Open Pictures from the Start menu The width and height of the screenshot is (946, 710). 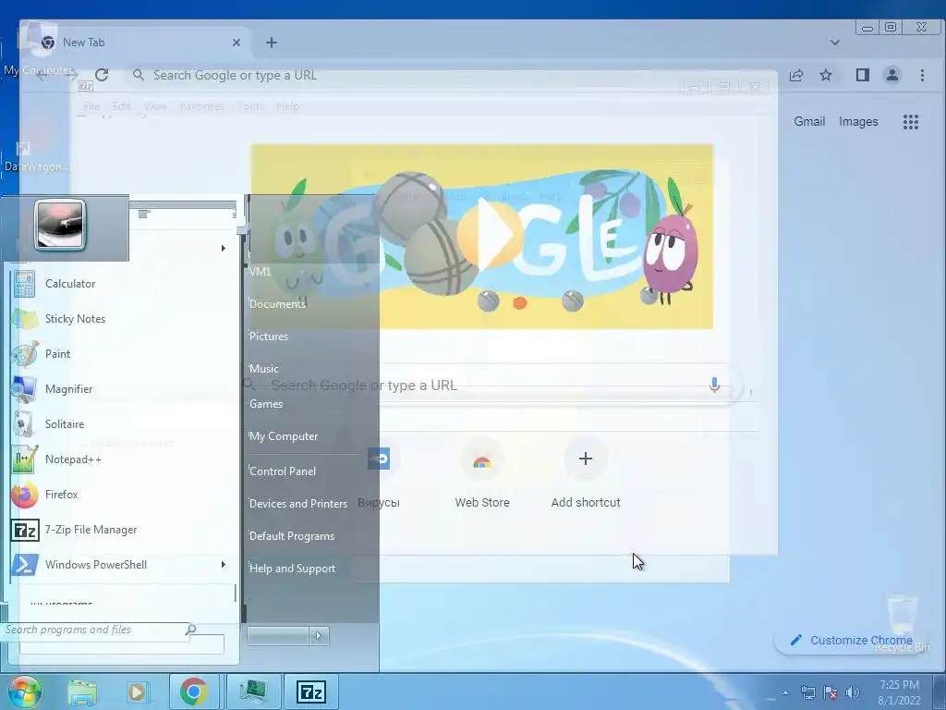pyautogui.click(x=269, y=337)
